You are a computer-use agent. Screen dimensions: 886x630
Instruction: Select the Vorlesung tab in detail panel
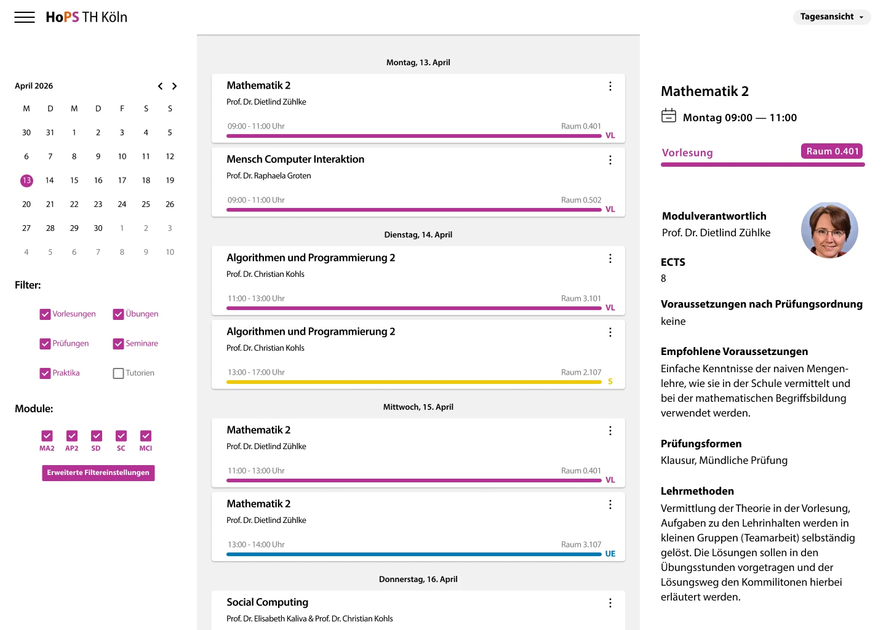tap(687, 153)
